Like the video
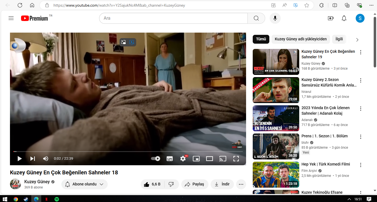The width and height of the screenshot is (377, 202). (153, 184)
